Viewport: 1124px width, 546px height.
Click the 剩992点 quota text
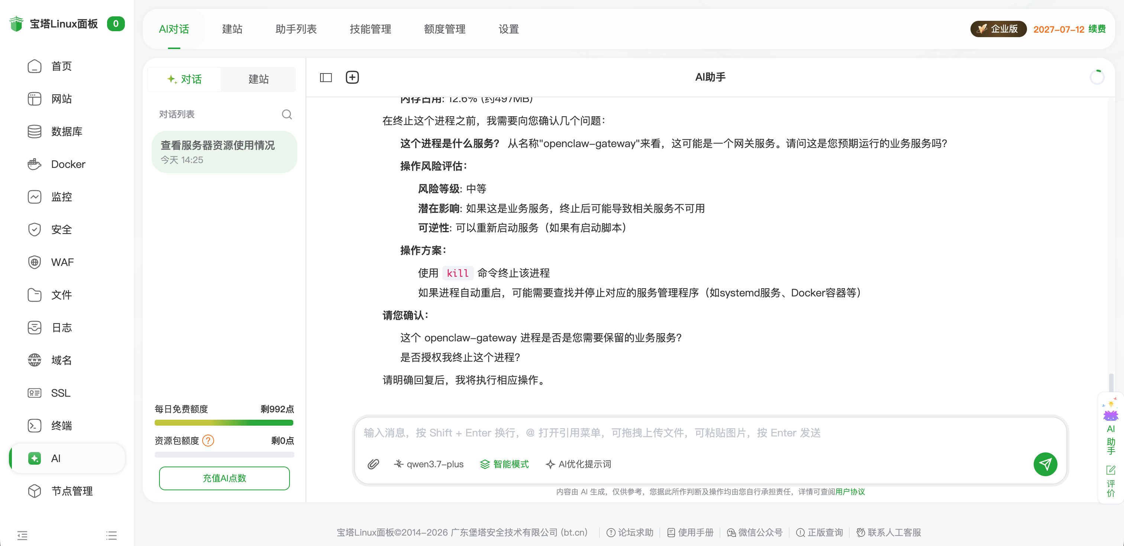pyautogui.click(x=277, y=409)
